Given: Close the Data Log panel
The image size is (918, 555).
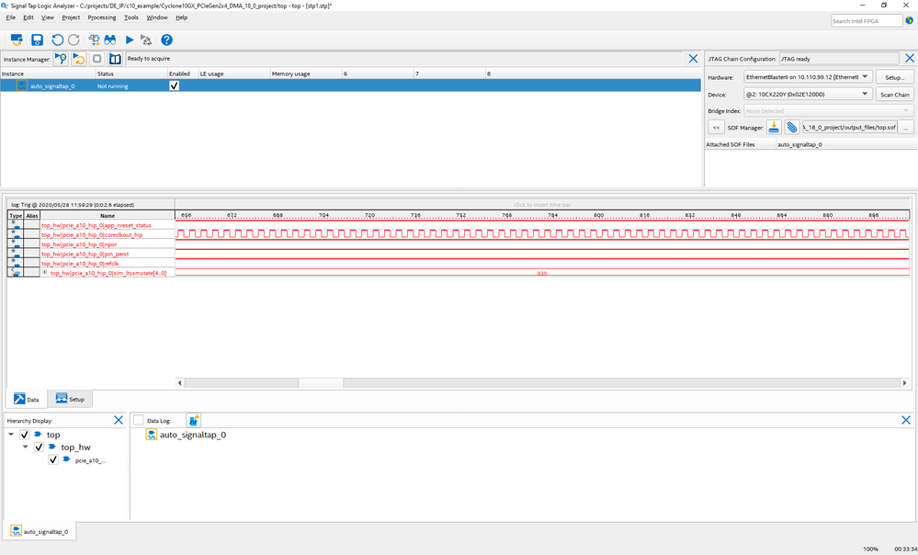Looking at the screenshot, I should 906,420.
